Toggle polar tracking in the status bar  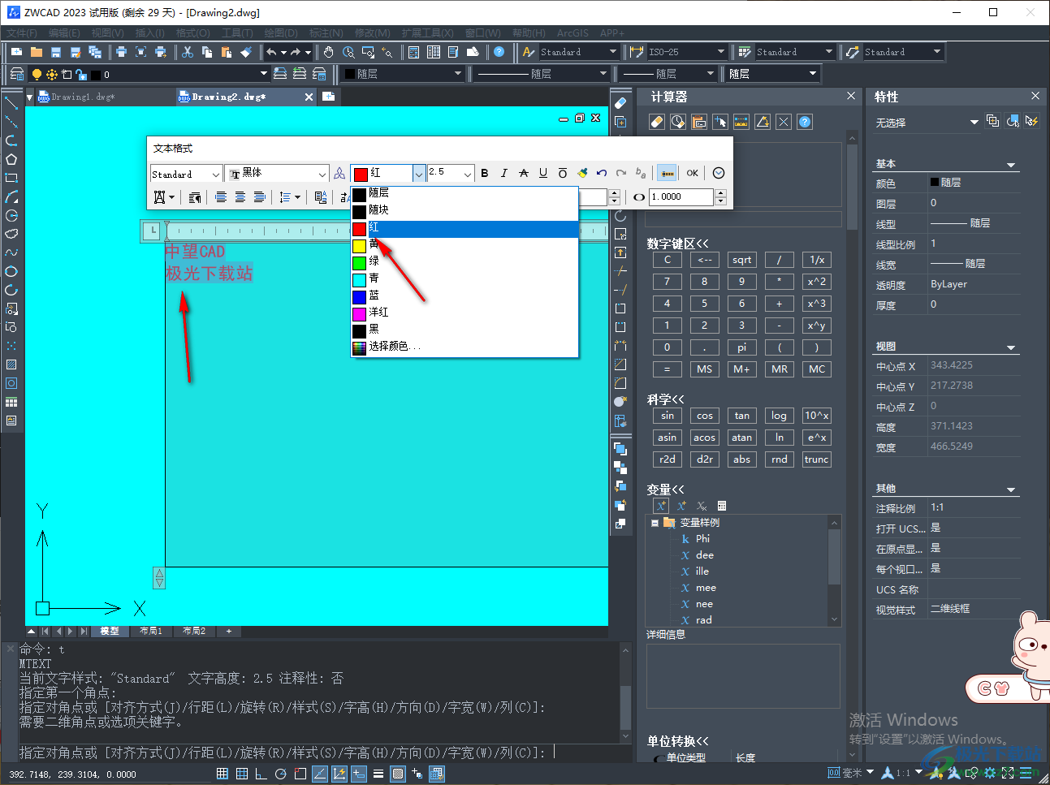point(281,774)
